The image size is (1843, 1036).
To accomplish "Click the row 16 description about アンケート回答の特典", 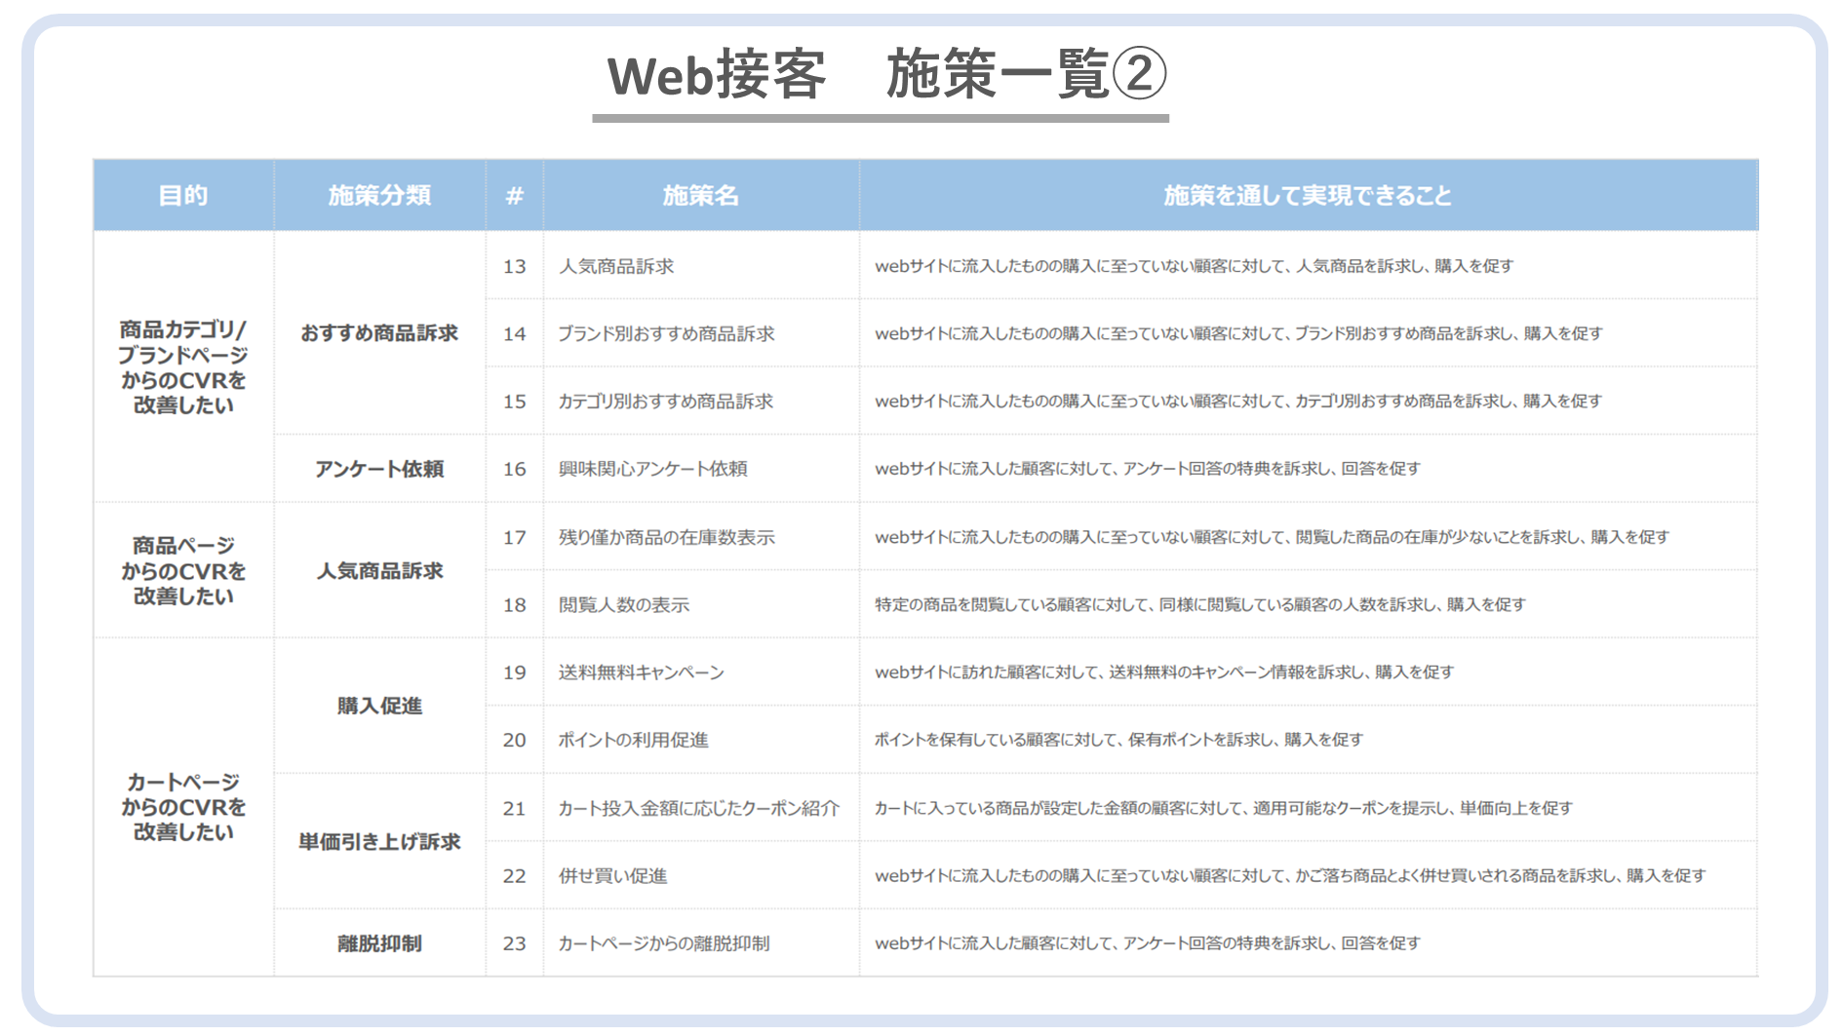I will click(1147, 469).
